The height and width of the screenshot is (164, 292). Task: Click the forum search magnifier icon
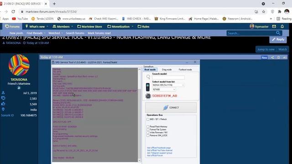278,33
